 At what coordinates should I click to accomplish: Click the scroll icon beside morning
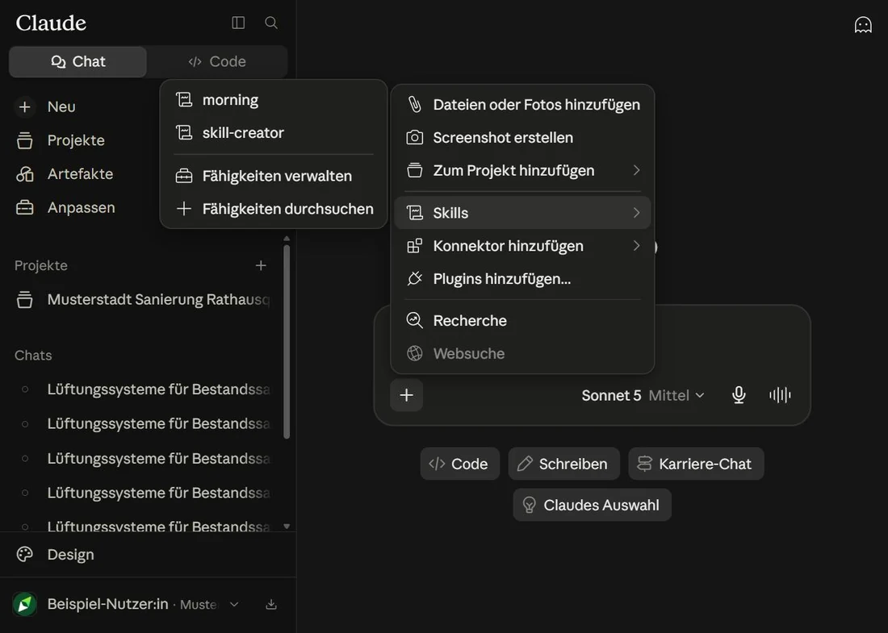pos(184,100)
